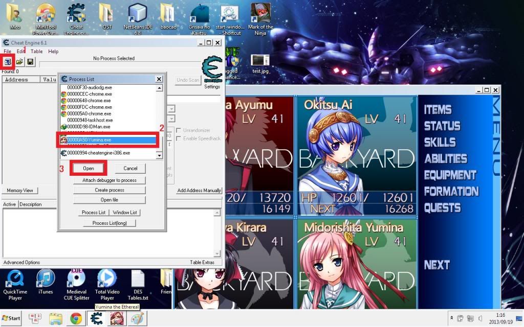The width and height of the screenshot is (524, 327).
Task: Select the Cheat Engine.exe desktop shortcut
Action: click(76, 19)
